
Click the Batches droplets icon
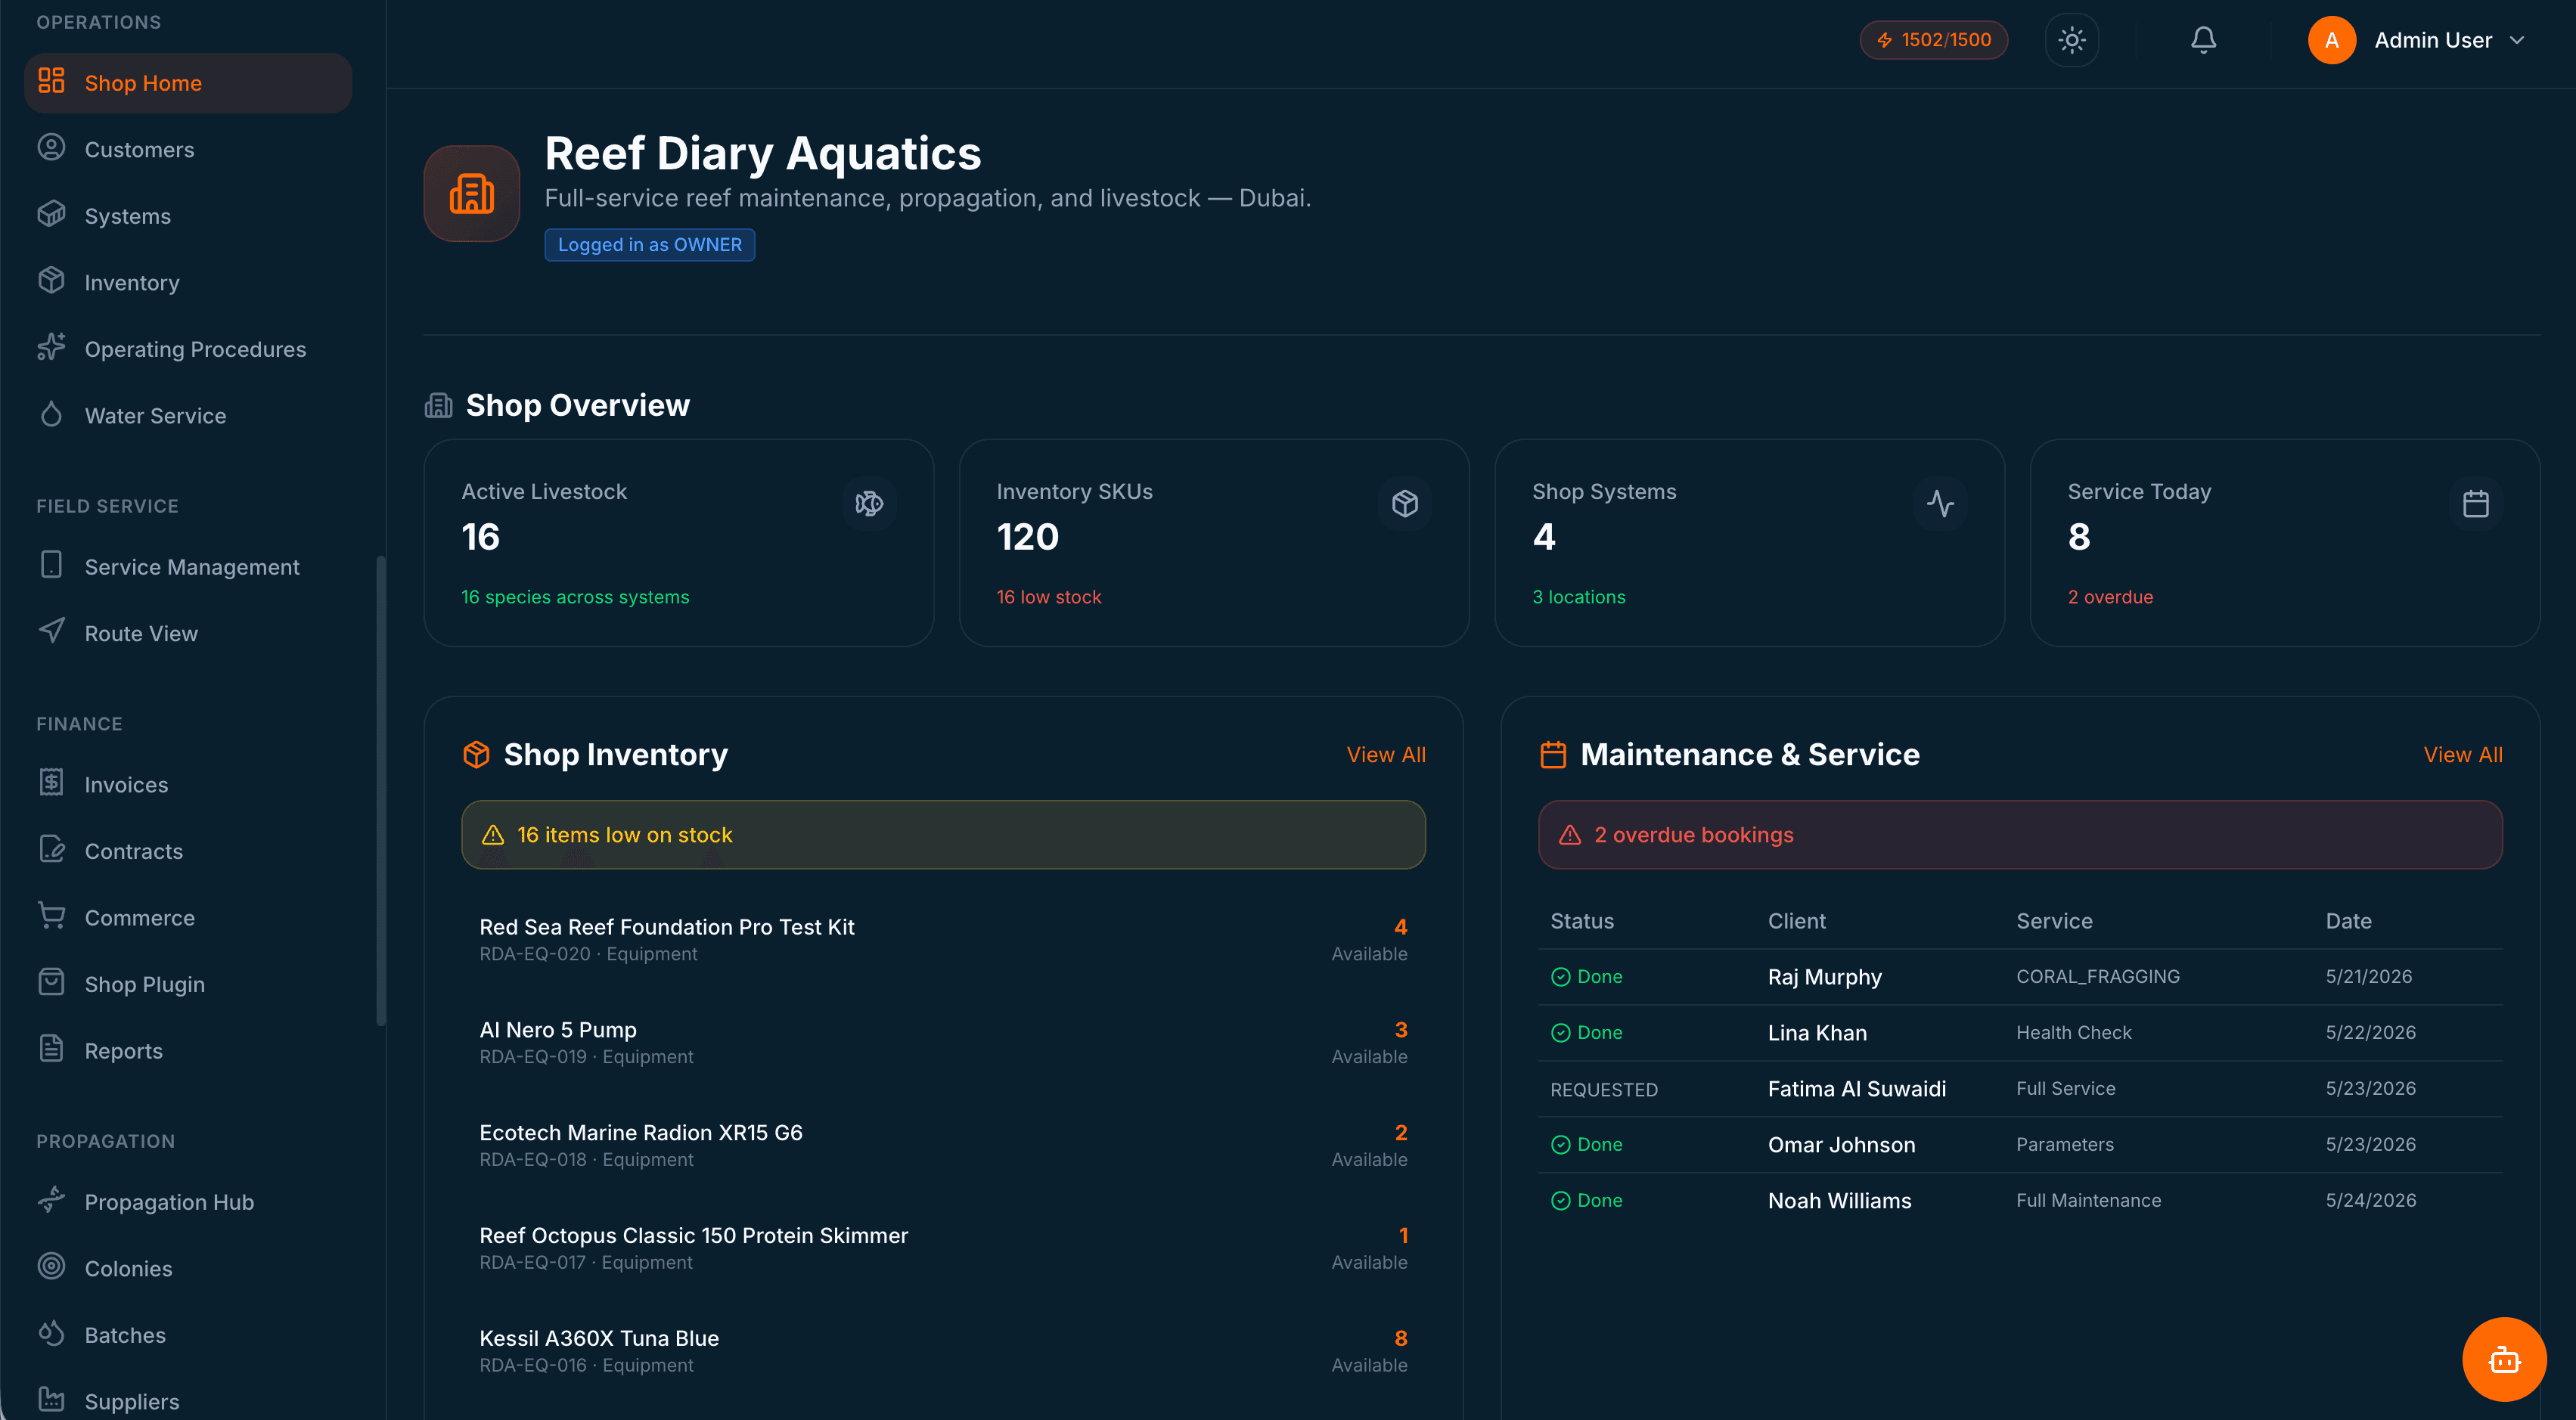(x=51, y=1333)
